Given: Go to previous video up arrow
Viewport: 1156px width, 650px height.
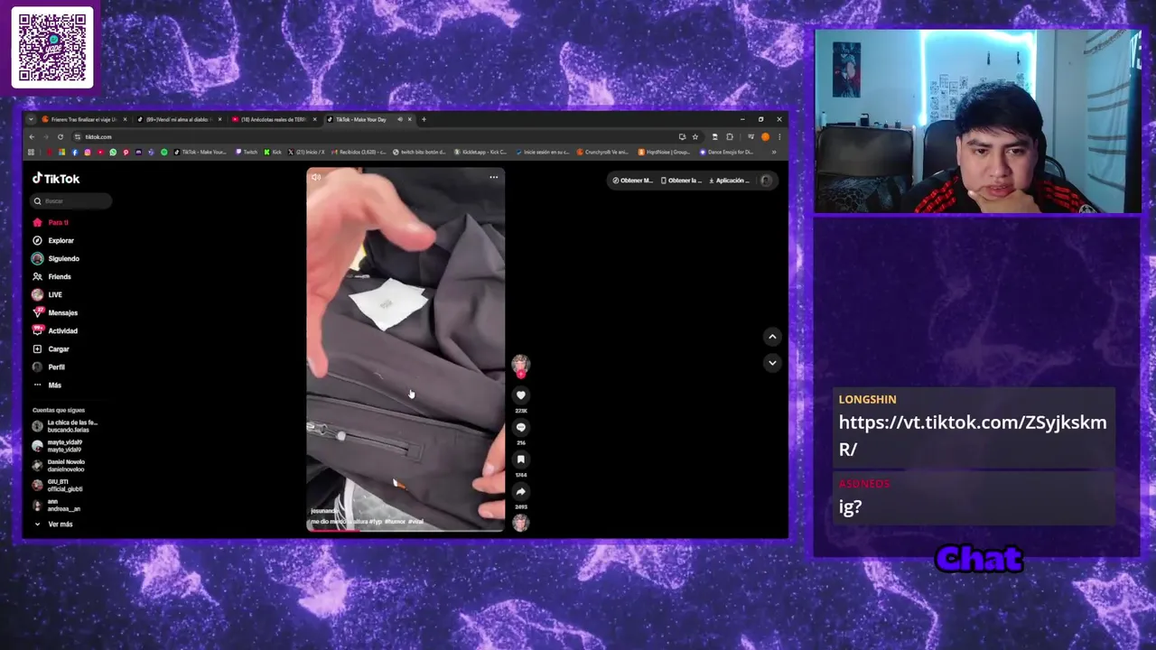Looking at the screenshot, I should [772, 337].
